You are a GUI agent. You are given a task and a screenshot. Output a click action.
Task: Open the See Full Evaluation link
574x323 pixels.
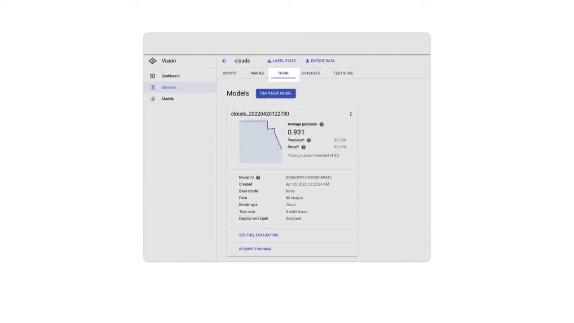[258, 235]
